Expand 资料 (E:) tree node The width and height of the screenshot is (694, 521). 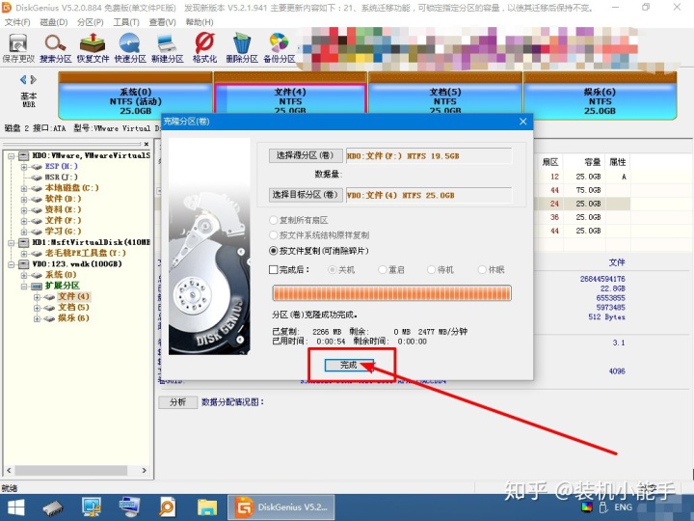point(24,210)
